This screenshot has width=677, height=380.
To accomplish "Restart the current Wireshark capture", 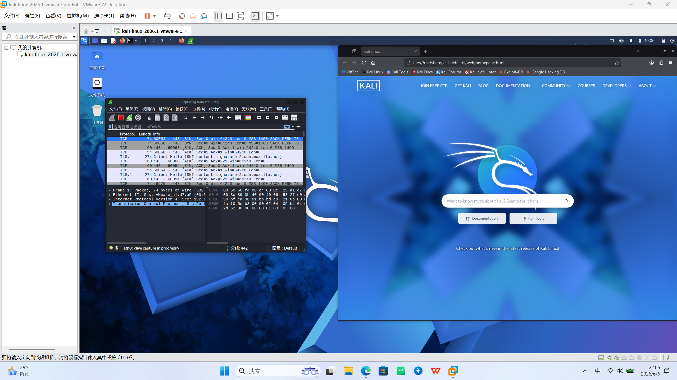I will coord(129,118).
